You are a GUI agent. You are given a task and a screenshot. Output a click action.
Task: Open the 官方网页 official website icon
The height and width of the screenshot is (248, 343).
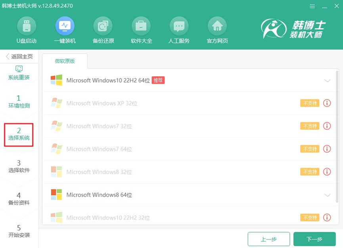217,27
